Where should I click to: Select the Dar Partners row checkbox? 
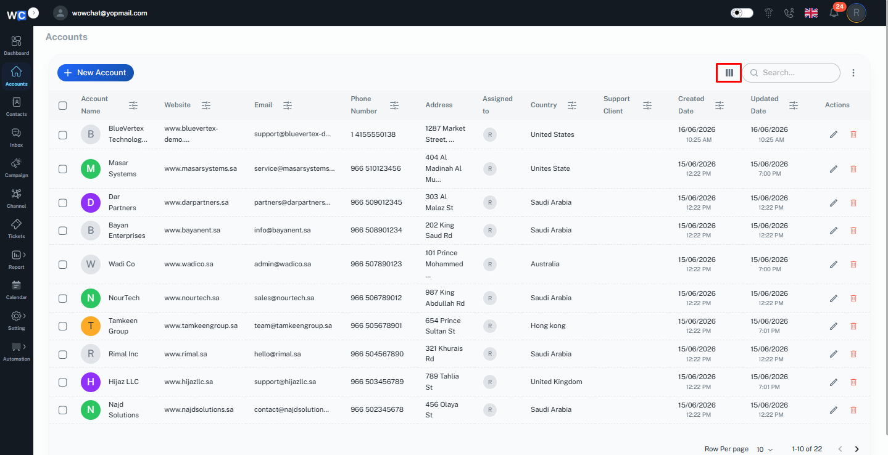tap(62, 203)
